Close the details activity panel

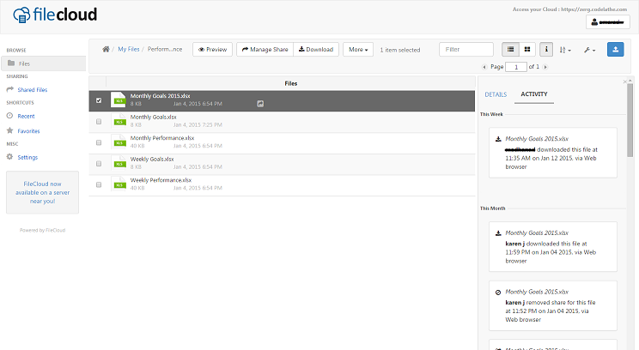(624, 81)
